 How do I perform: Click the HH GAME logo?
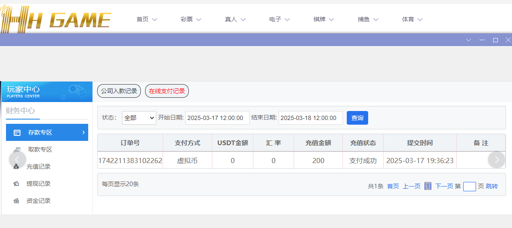56,20
